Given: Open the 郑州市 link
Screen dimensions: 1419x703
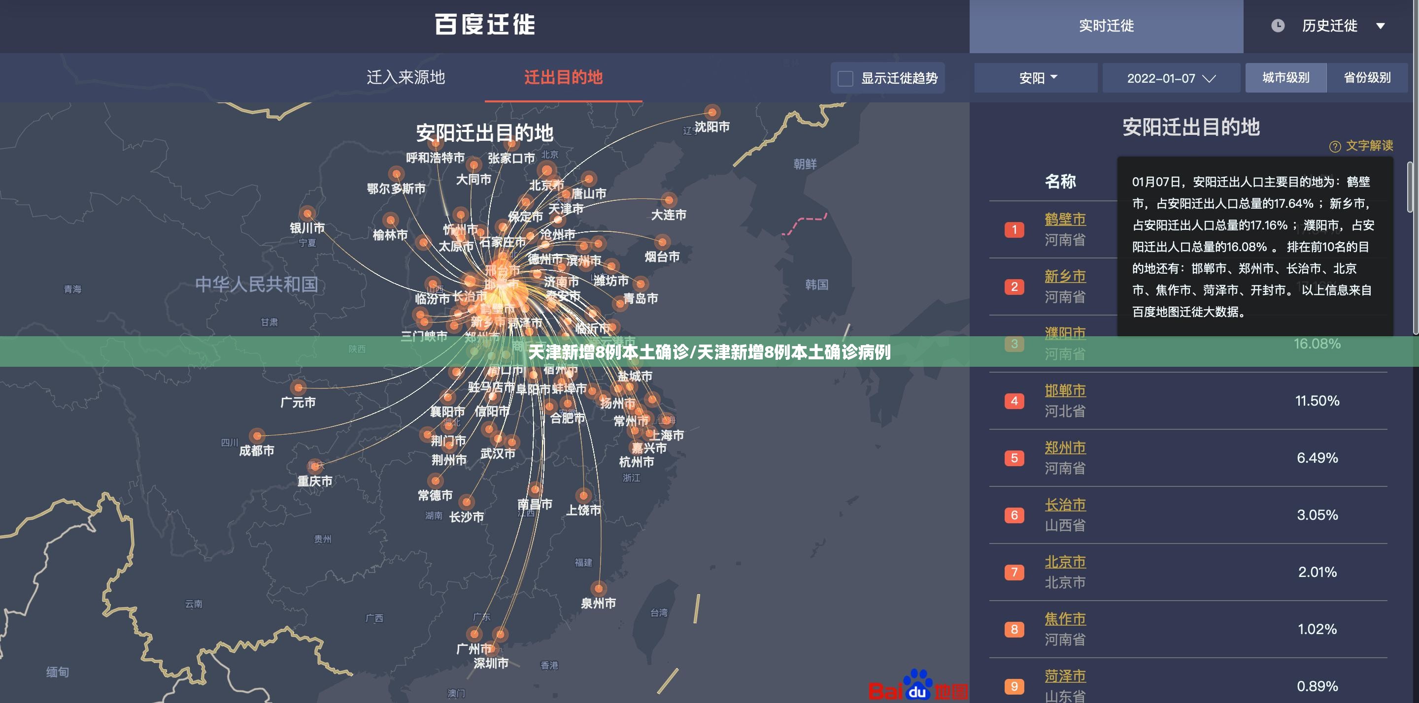Looking at the screenshot, I should click(1065, 447).
